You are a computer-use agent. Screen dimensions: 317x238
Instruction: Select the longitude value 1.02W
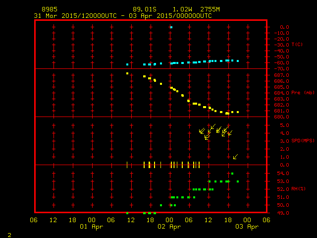coord(182,9)
